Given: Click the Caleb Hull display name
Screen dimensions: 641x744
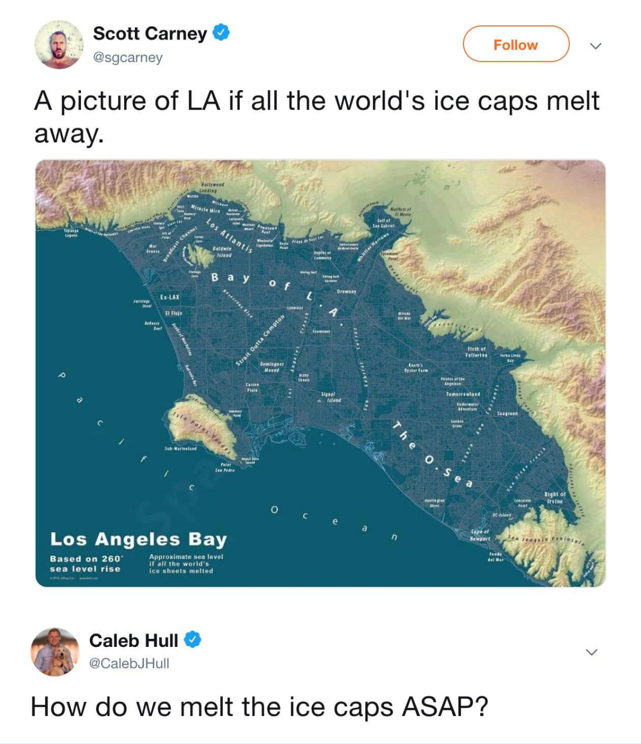Looking at the screenshot, I should click(133, 640).
